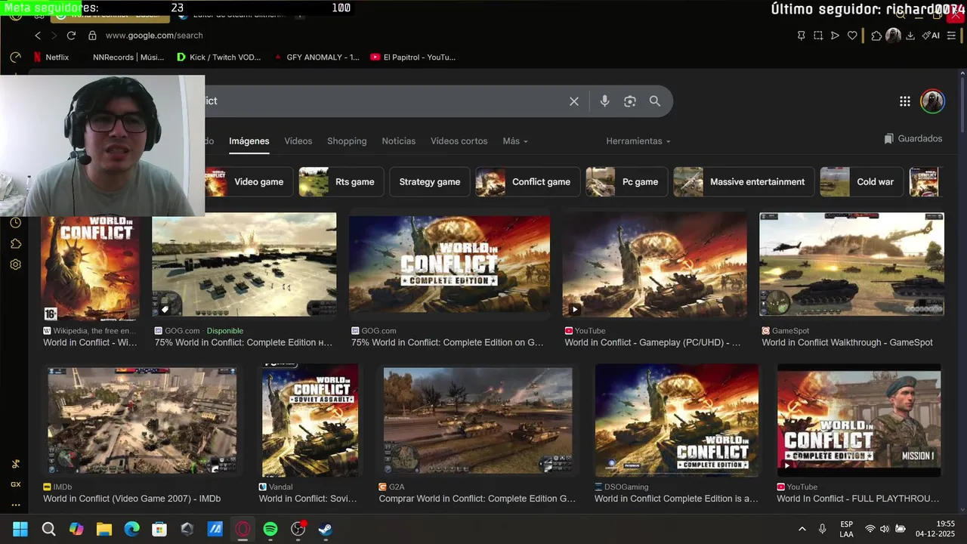Open OBS Studio from the taskbar
This screenshot has height=544, width=967.
click(x=298, y=529)
